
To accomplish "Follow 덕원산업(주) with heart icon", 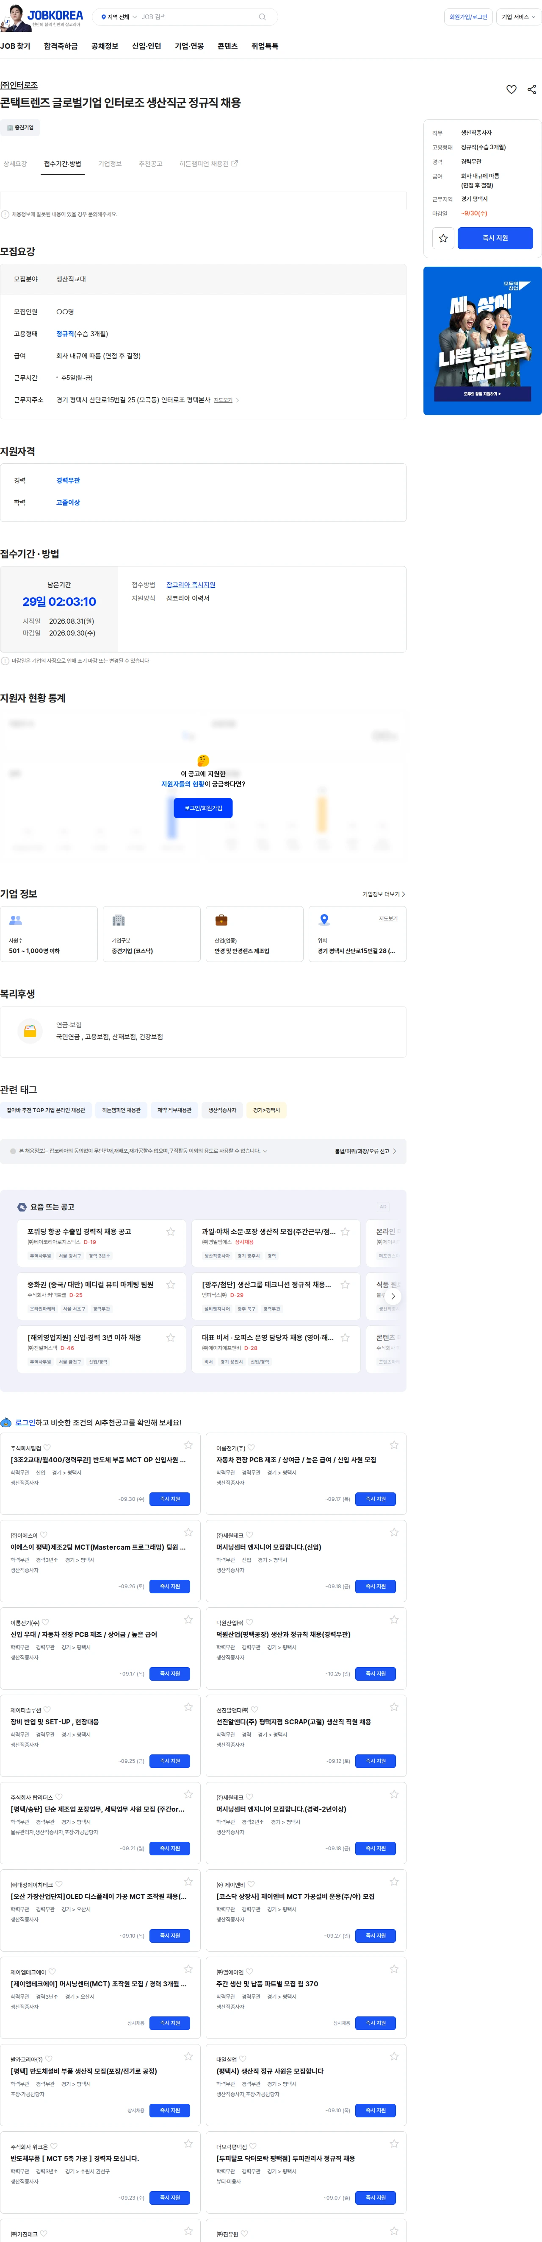I will pos(250,1622).
